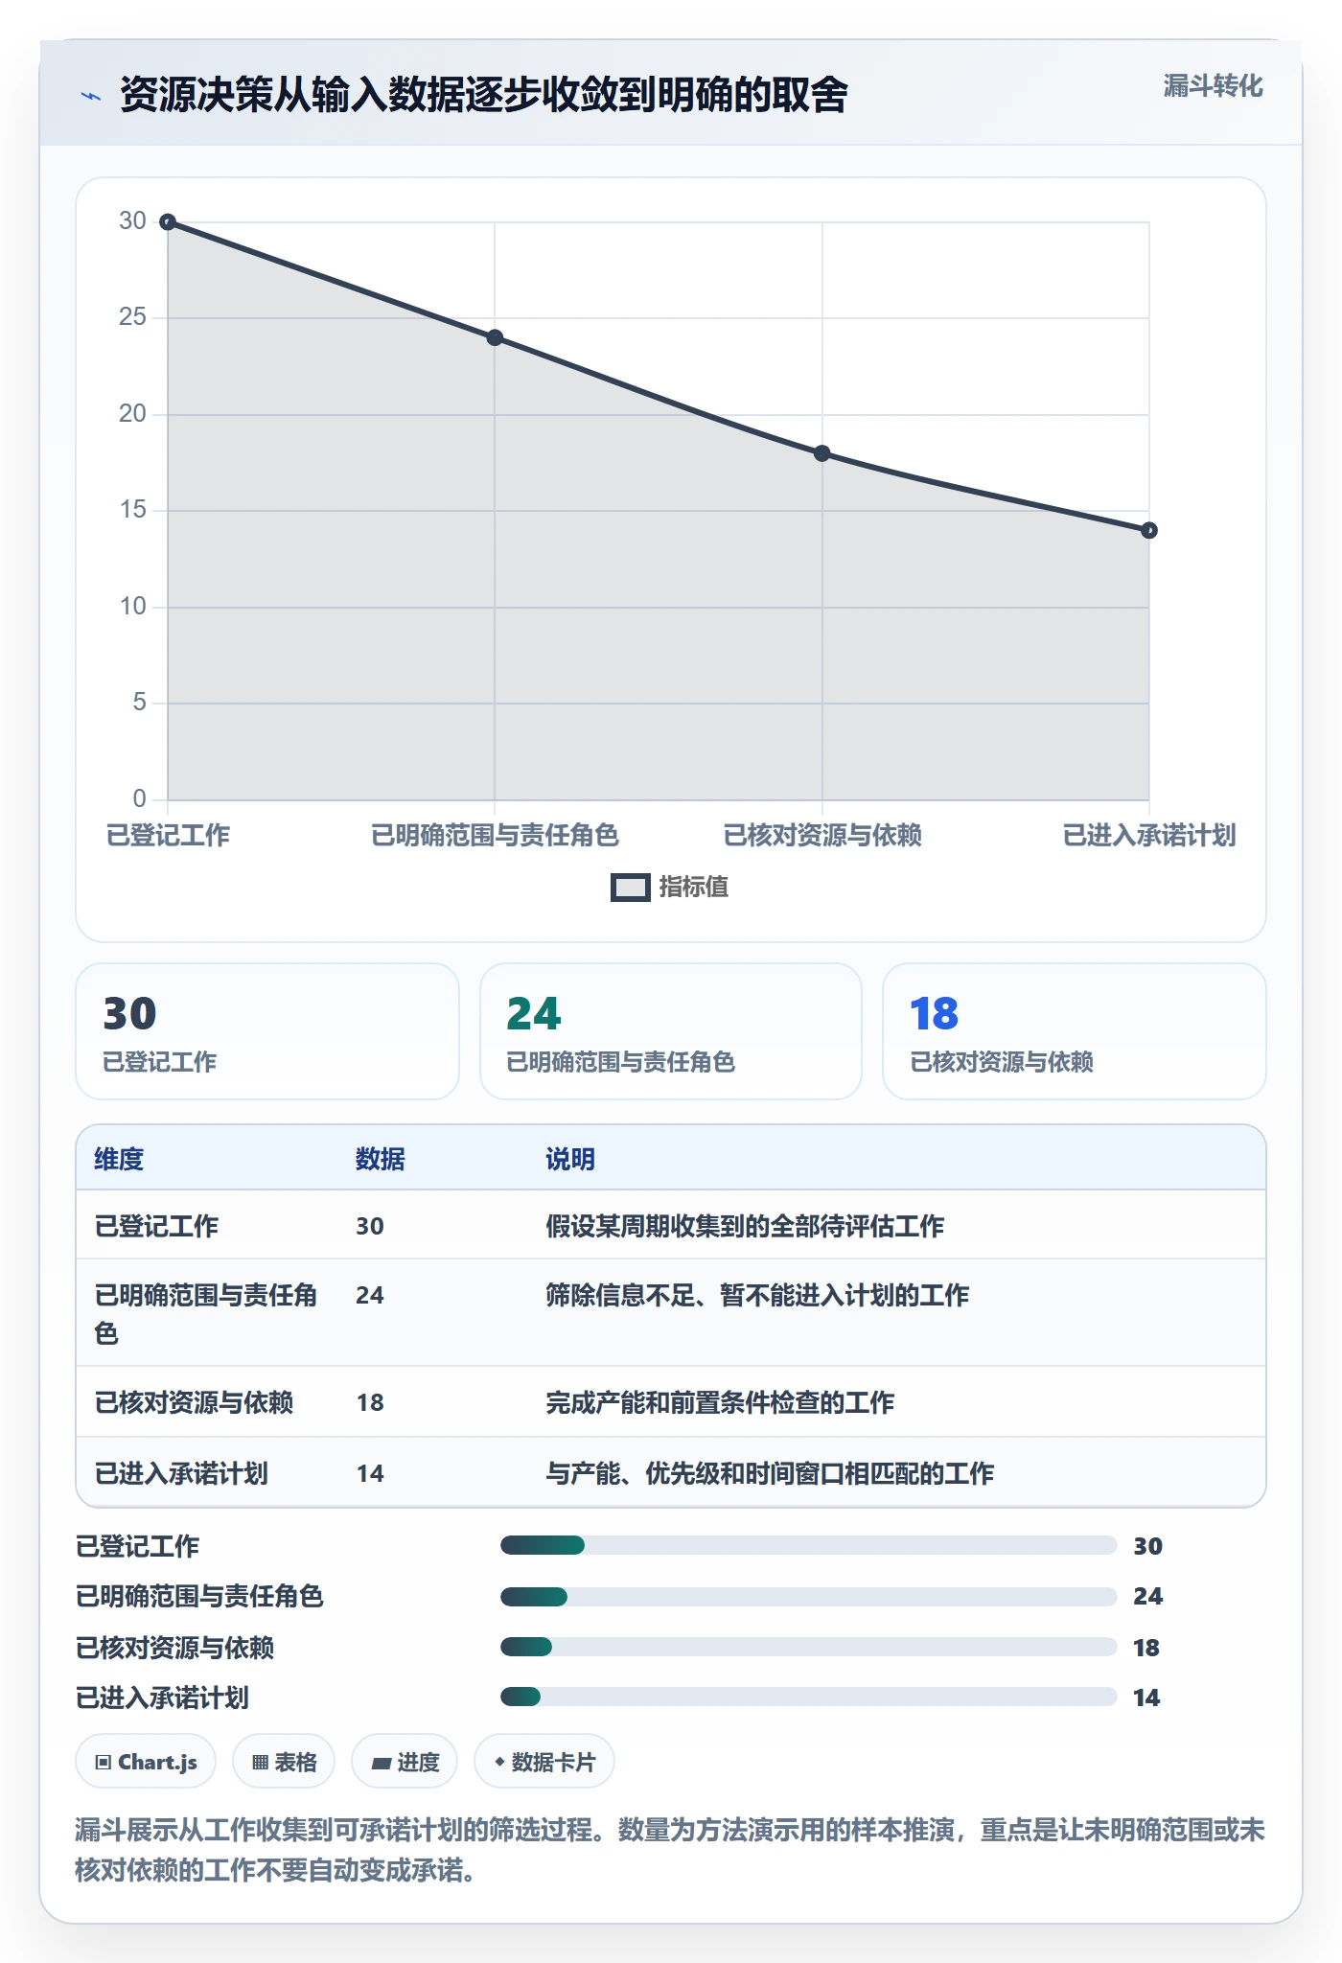Click the 漏斗转化 label in header
The image size is (1342, 1963).
pos(1213,86)
